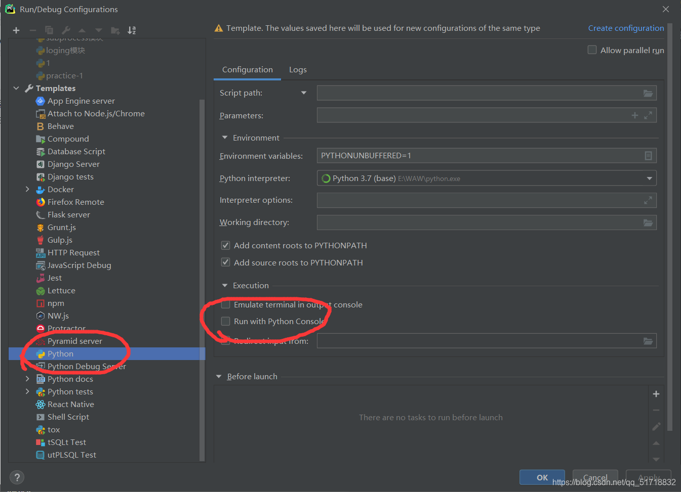The width and height of the screenshot is (681, 492).
Task: Select App Engine server template
Action: point(81,101)
